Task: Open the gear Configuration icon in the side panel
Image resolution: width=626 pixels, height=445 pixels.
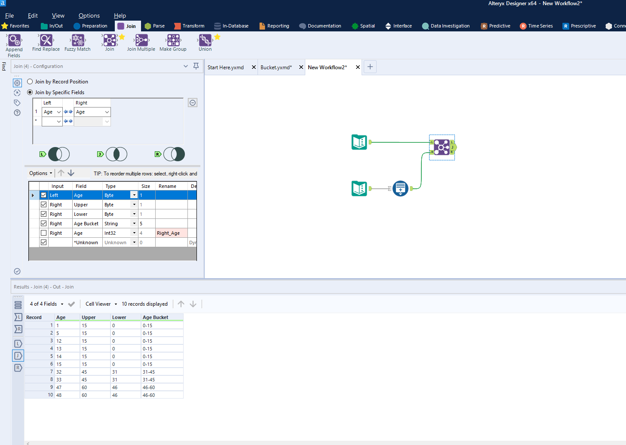Action: click(17, 83)
